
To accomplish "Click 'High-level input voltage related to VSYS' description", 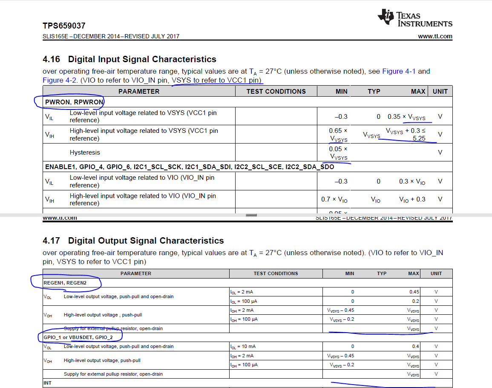I will (x=144, y=135).
